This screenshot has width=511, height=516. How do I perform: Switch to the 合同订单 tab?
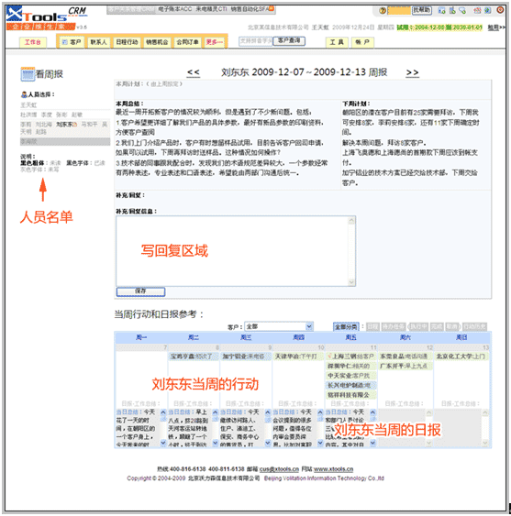pyautogui.click(x=187, y=42)
